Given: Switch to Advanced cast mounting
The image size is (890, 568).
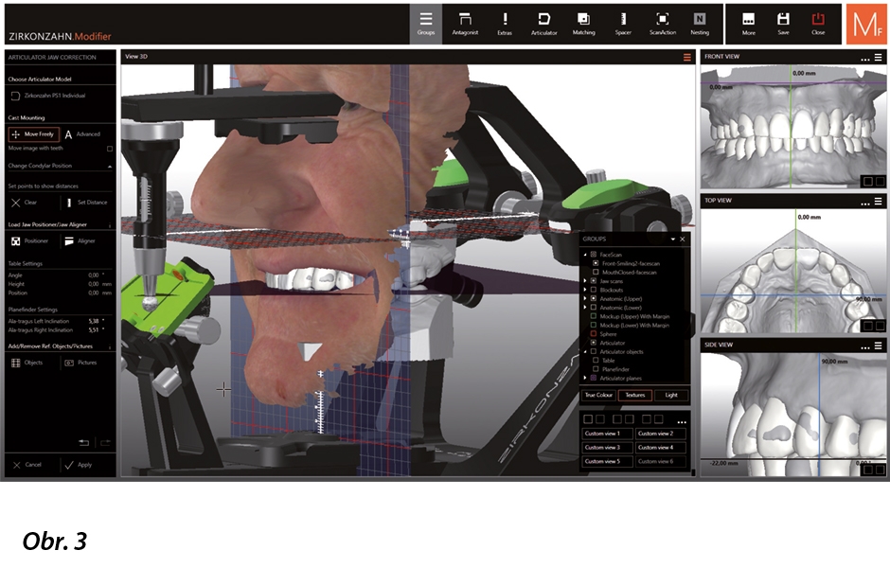Looking at the screenshot, I should click(83, 134).
